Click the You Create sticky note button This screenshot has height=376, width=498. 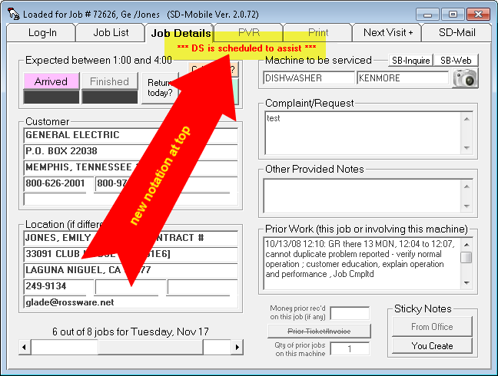(x=431, y=346)
